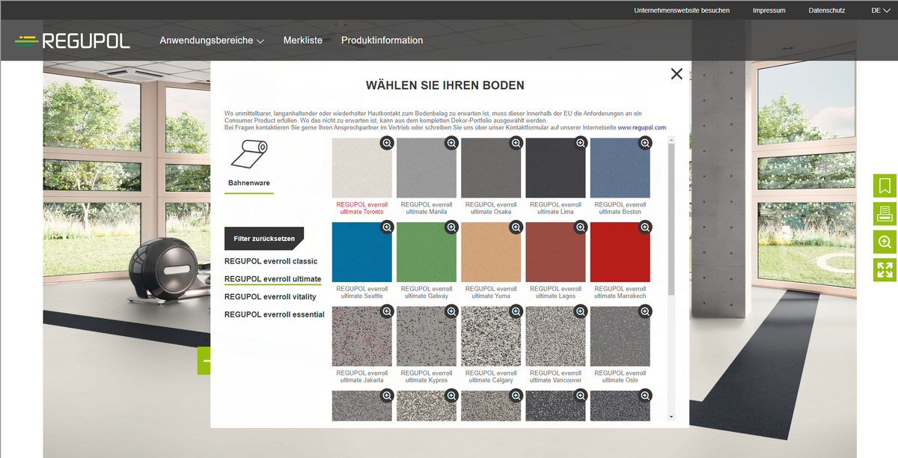Magnify the Jakarta speckled swatch
Image resolution: width=898 pixels, height=458 pixels.
[x=386, y=311]
